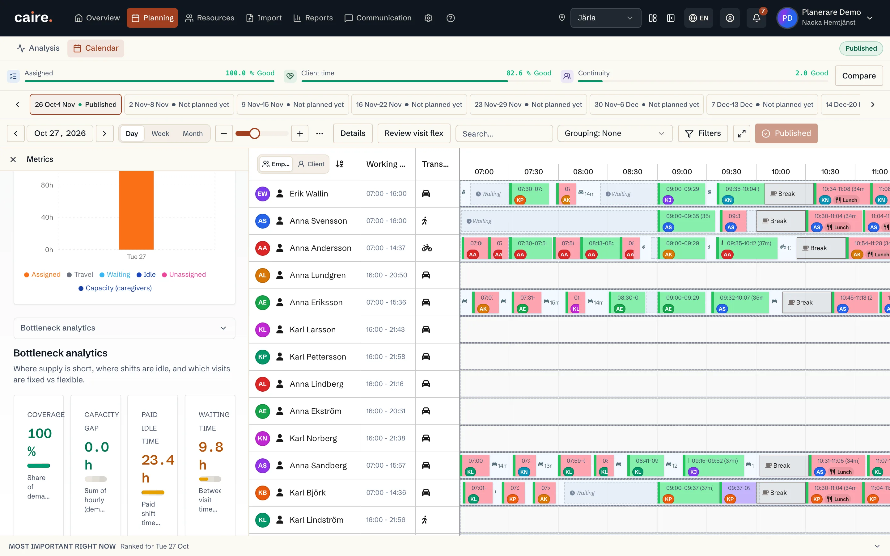This screenshot has width=890, height=556.
Task: Expand the Most Important Right Now bar
Action: click(x=877, y=546)
